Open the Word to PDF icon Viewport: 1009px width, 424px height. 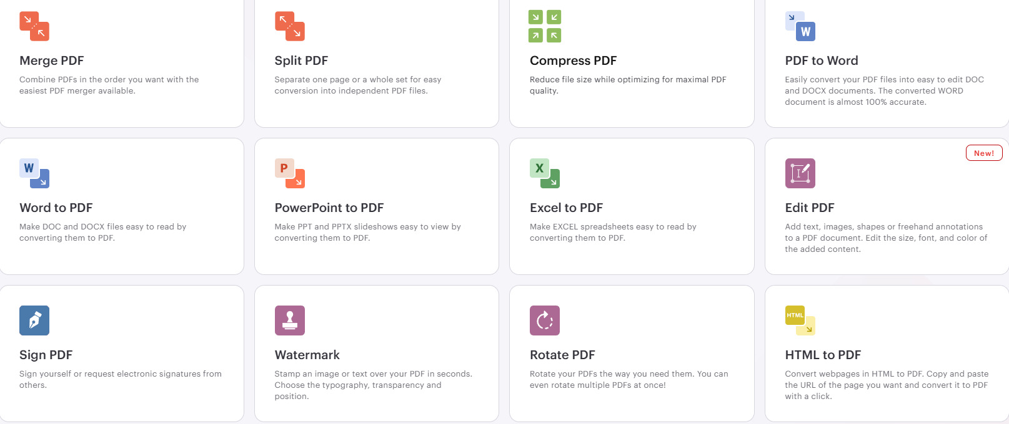(34, 173)
